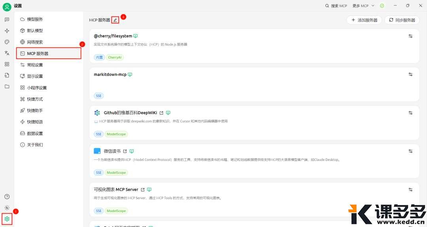Open the markitdown-mcp server title

pyautogui.click(x=110, y=74)
